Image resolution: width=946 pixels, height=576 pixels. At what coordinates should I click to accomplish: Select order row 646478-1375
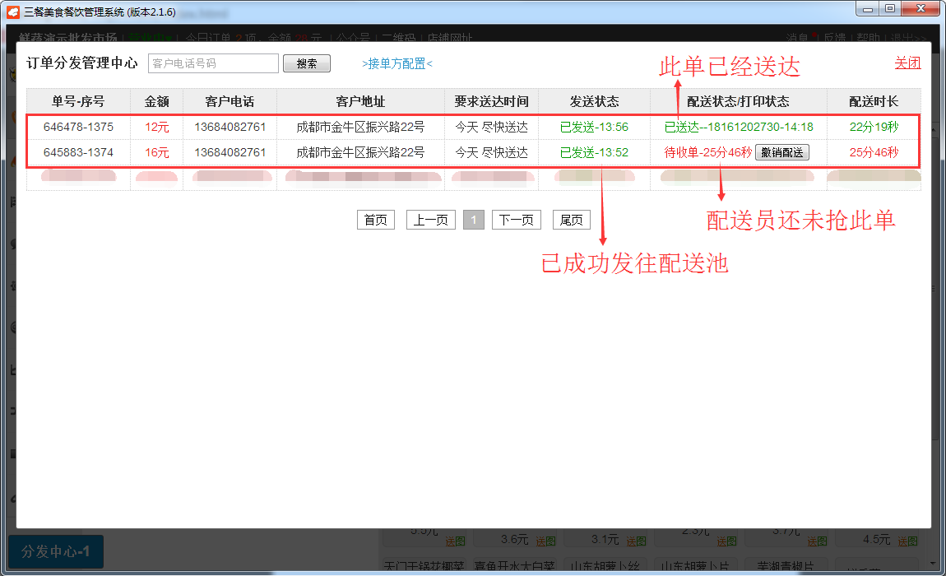(78, 127)
